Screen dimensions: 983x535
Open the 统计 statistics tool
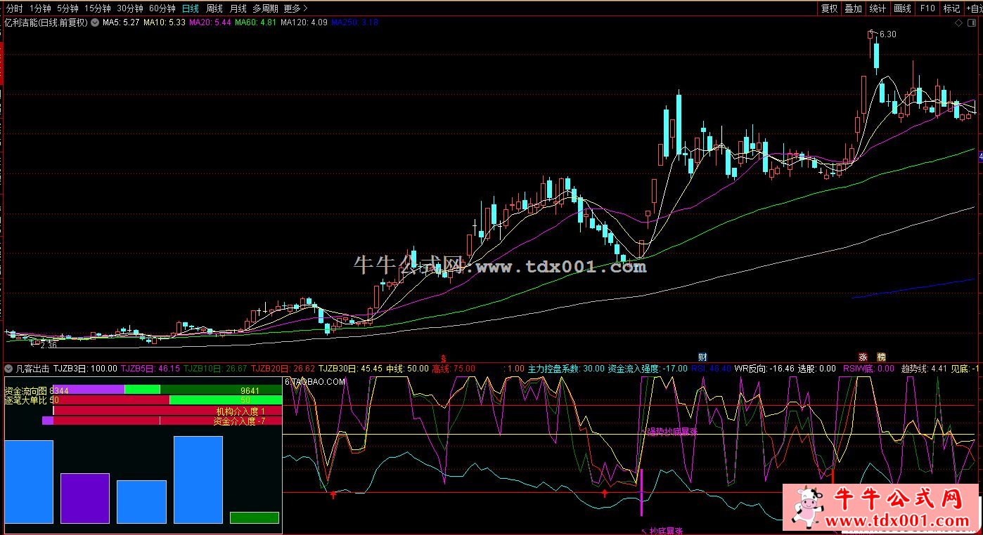(878, 8)
